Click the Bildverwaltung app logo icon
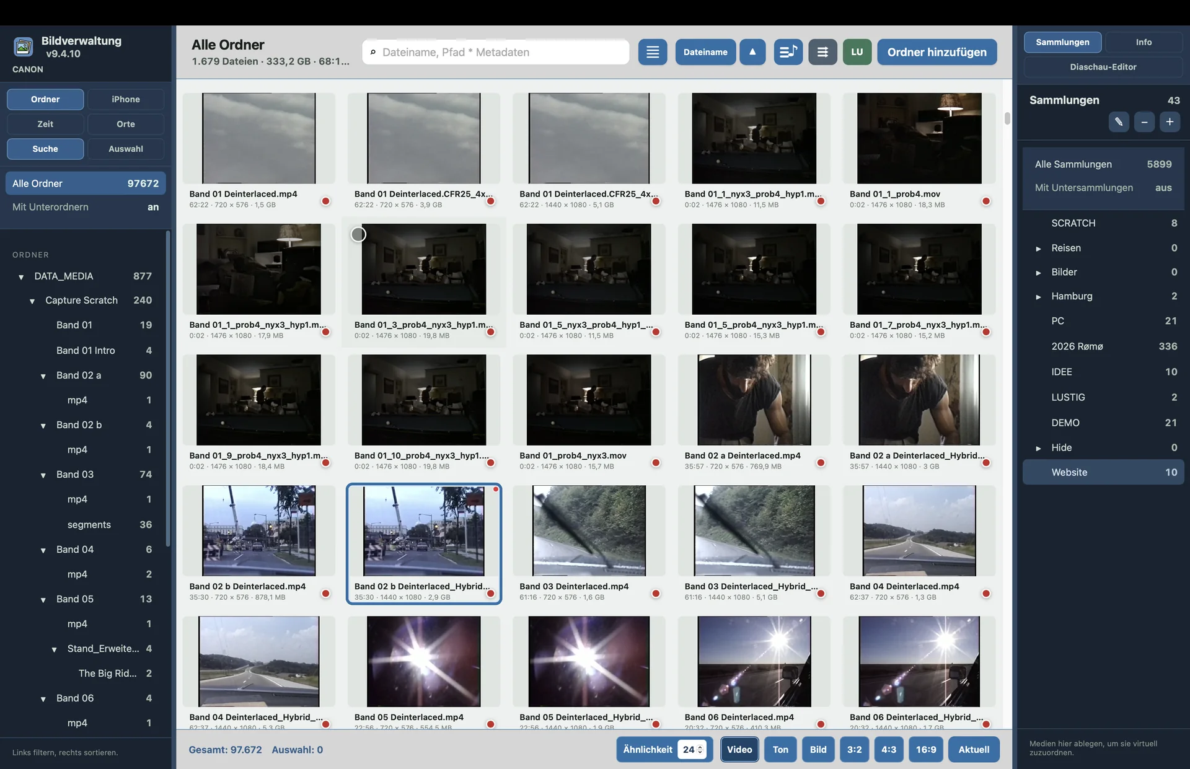This screenshot has width=1190, height=769. click(24, 47)
